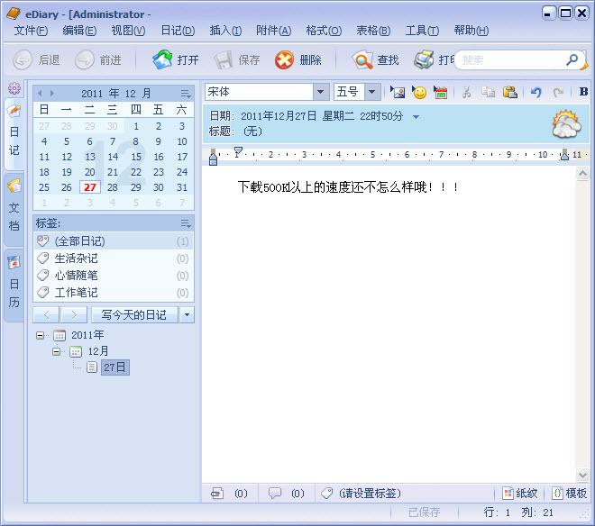Image resolution: width=595 pixels, height=526 pixels.
Task: Select December 15 in the calendar
Action: [x=135, y=157]
